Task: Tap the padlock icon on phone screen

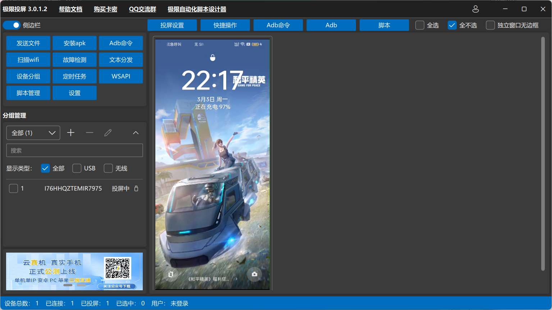Action: [x=213, y=57]
